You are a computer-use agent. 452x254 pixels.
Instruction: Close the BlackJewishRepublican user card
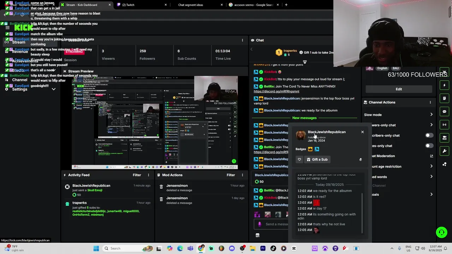click(x=362, y=132)
